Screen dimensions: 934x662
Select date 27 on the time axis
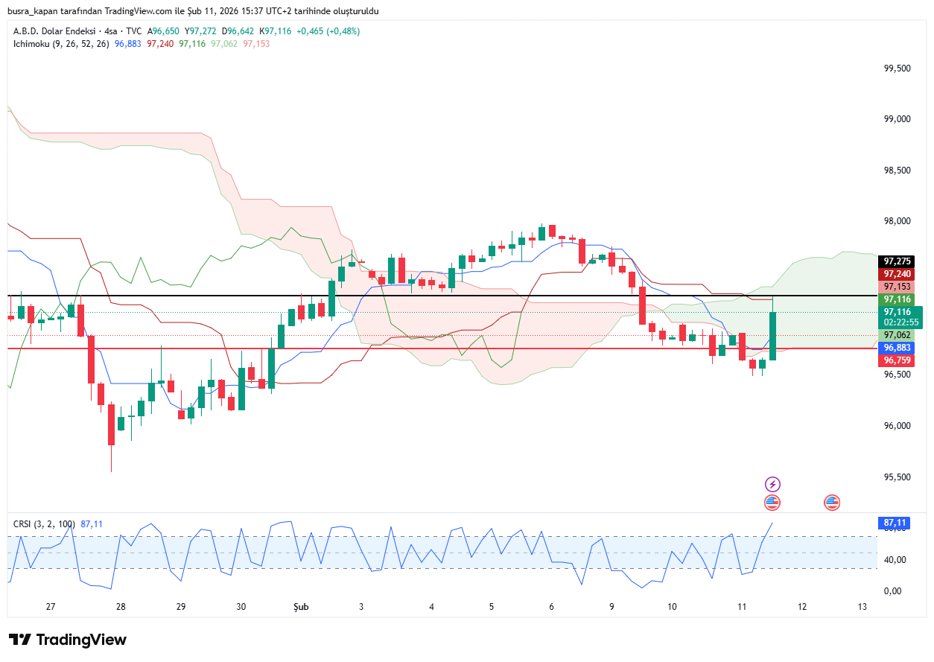tap(51, 607)
